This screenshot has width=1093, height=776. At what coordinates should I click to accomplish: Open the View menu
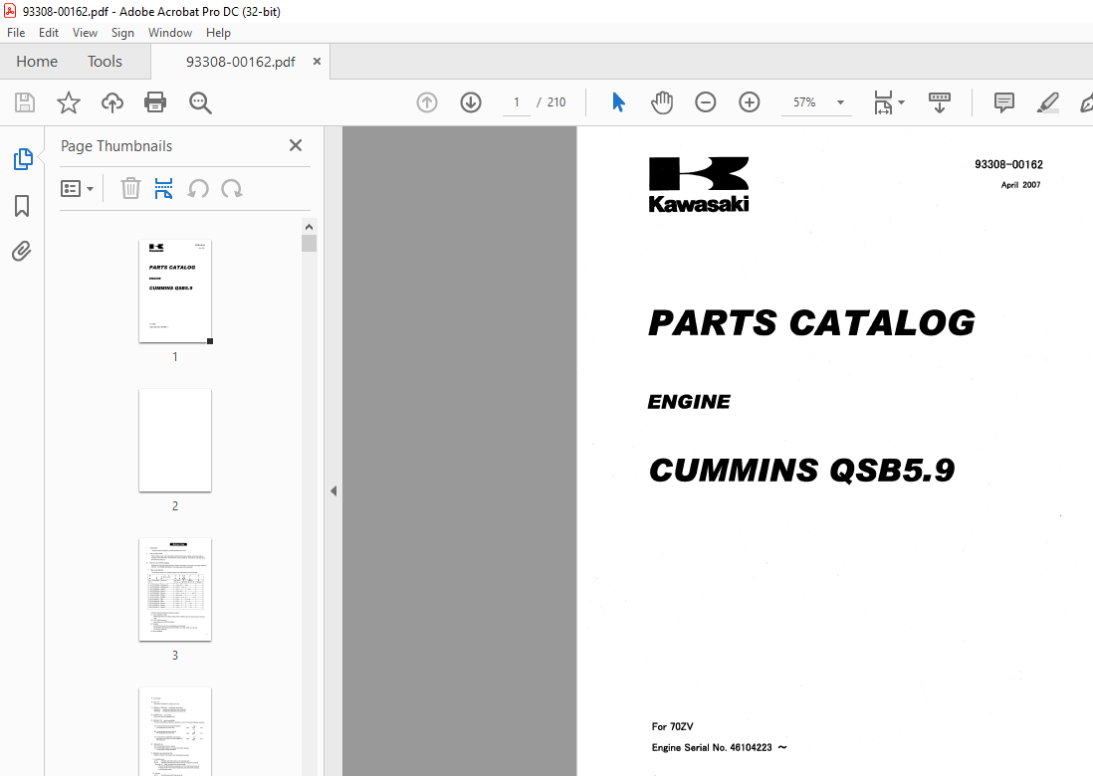point(85,33)
